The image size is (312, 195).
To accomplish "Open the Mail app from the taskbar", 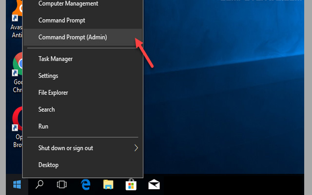I will (x=154, y=185).
